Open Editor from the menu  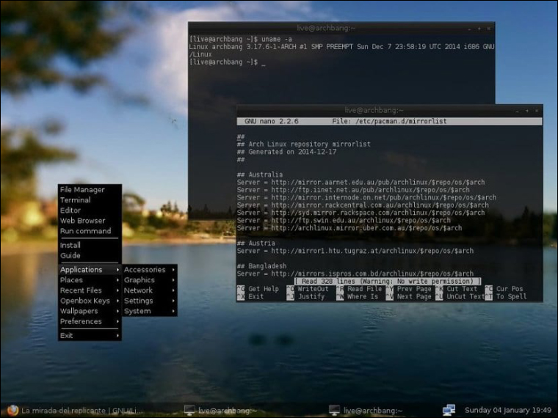pos(90,210)
